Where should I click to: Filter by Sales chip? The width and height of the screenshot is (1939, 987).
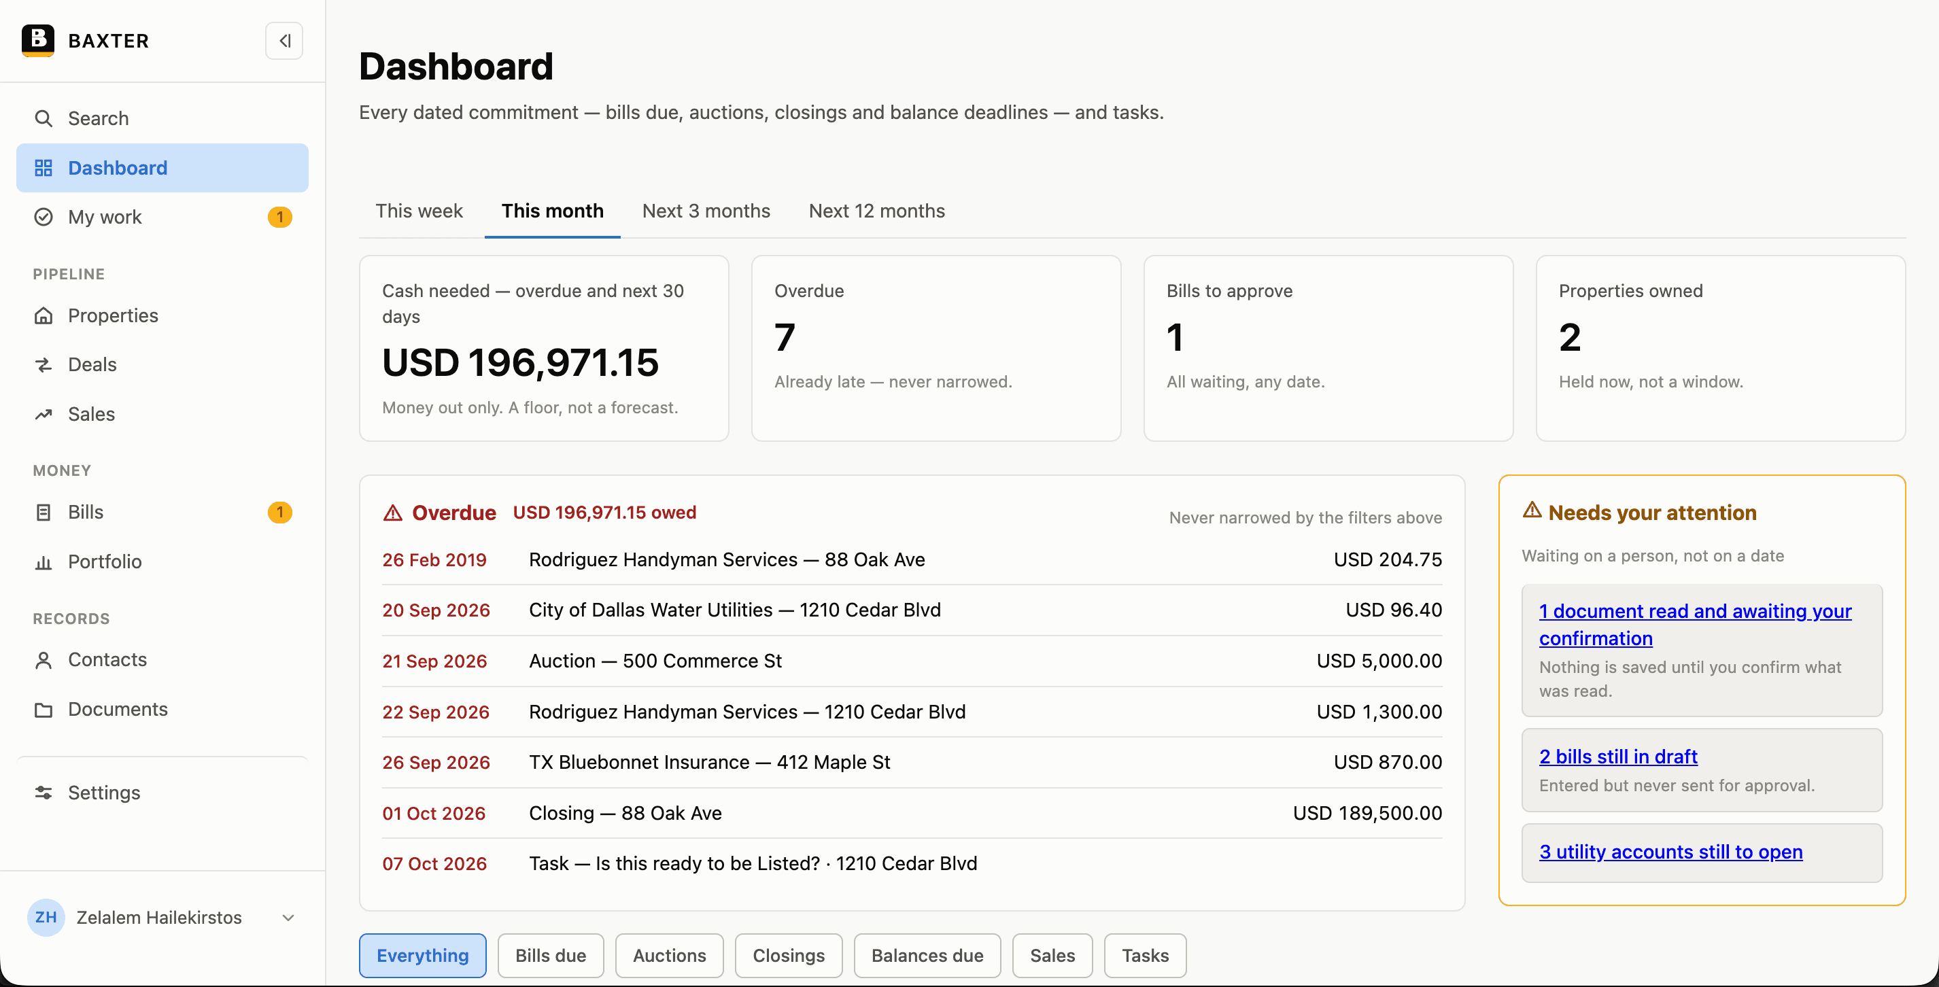1052,954
